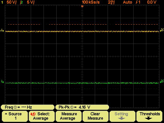The width and height of the screenshot is (164, 123).
Task: Open the Select: Average measurement softkey
Action: pyautogui.click(x=42, y=116)
